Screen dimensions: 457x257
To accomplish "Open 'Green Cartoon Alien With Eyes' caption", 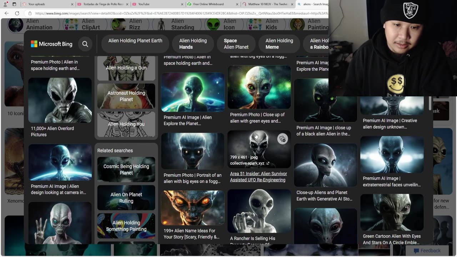I will 392,239.
